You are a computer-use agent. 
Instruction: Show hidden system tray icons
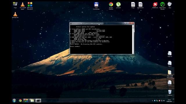(152, 101)
